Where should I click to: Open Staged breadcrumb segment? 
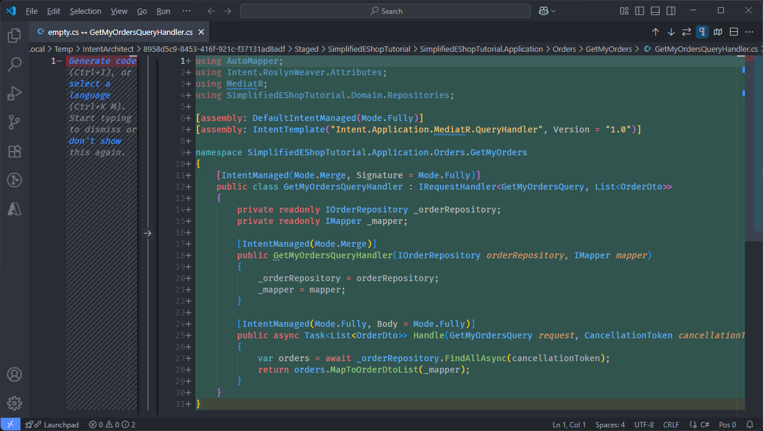[x=306, y=49]
